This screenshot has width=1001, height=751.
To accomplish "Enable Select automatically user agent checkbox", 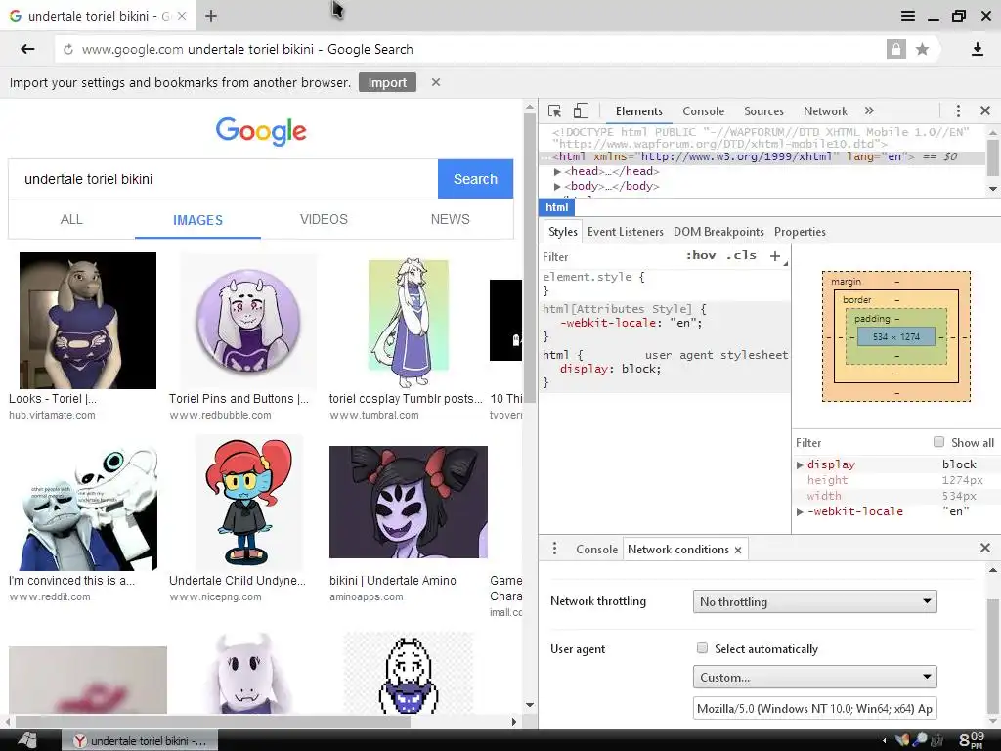I will 702,648.
